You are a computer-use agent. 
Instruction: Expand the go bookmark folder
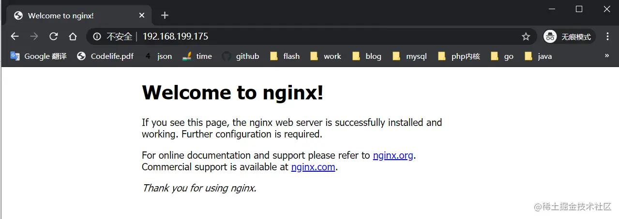click(x=502, y=56)
